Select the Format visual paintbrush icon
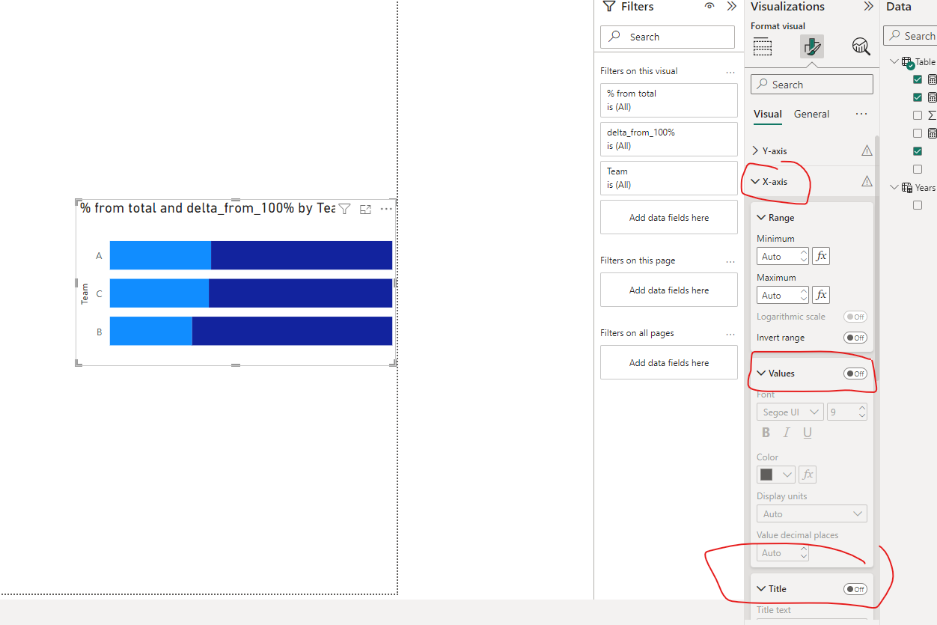The width and height of the screenshot is (937, 625). point(812,46)
